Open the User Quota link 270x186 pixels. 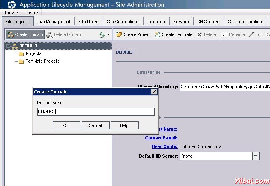(x=164, y=146)
